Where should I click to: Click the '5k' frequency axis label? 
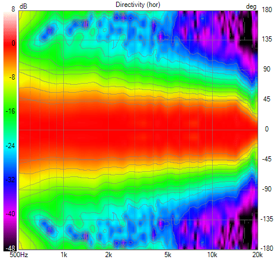(168, 255)
